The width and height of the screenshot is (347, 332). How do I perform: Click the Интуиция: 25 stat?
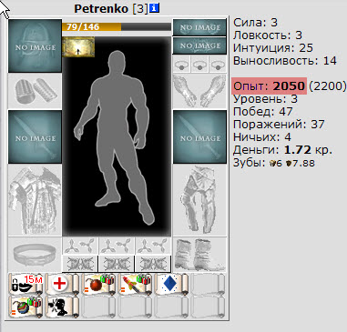pos(273,48)
